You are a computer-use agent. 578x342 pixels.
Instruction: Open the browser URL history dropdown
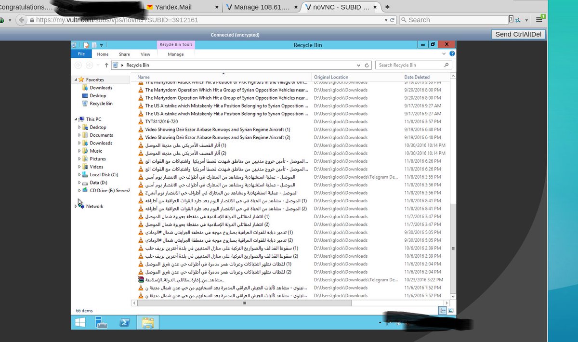pyautogui.click(x=386, y=20)
